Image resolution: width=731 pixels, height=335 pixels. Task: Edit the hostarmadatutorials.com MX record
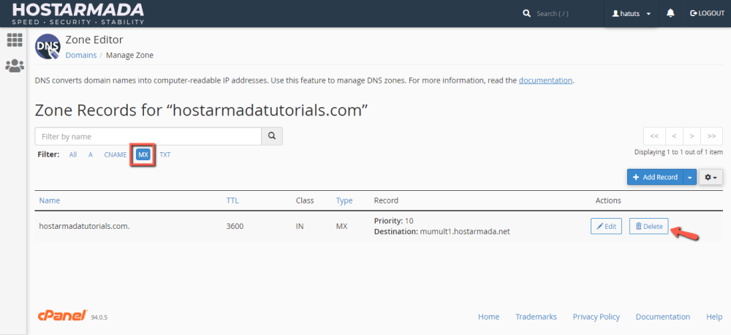[606, 226]
